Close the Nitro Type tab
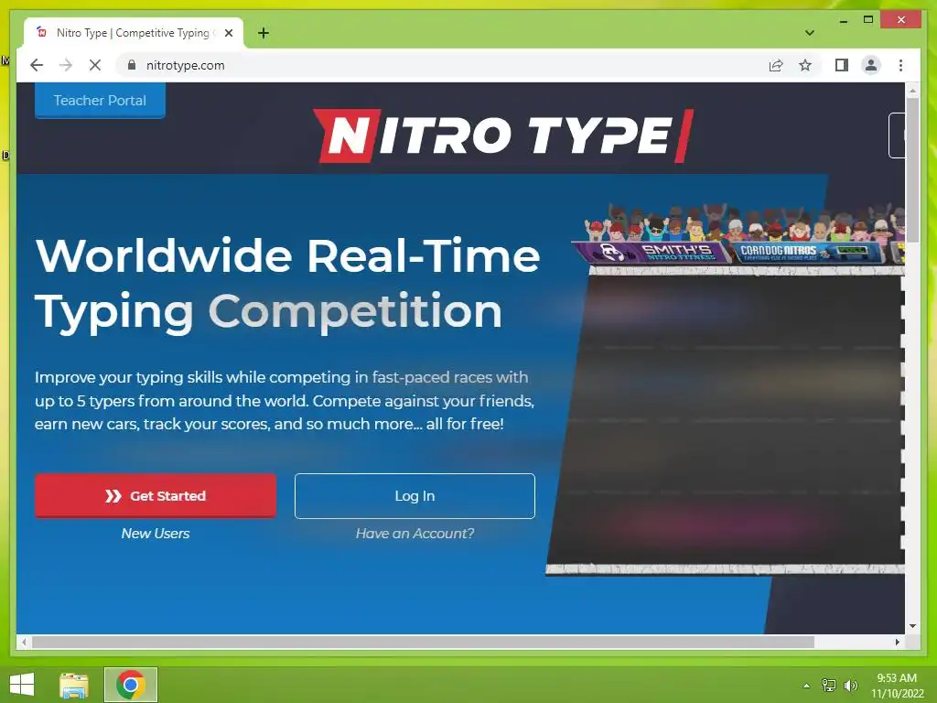The width and height of the screenshot is (937, 703). click(x=229, y=34)
